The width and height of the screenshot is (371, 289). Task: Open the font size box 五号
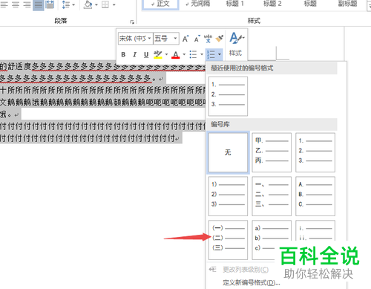coord(166,39)
